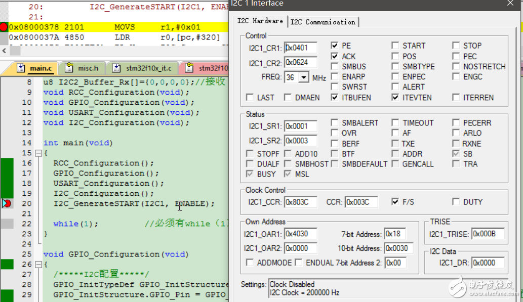Enable the PEC checkbox
This screenshot has width=523, height=302.
coord(456,56)
